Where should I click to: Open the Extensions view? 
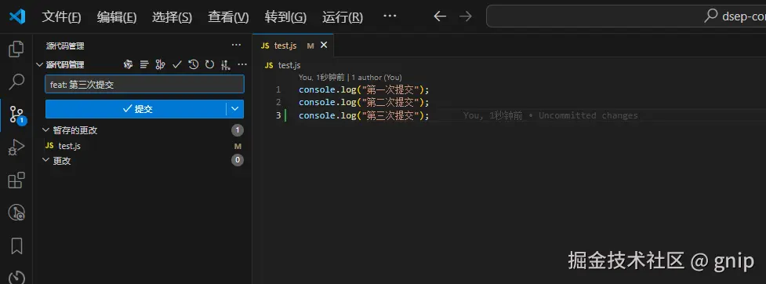click(x=16, y=180)
